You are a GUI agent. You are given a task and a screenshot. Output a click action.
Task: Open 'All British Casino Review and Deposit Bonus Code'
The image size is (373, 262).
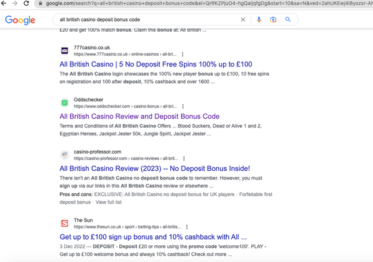(139, 116)
